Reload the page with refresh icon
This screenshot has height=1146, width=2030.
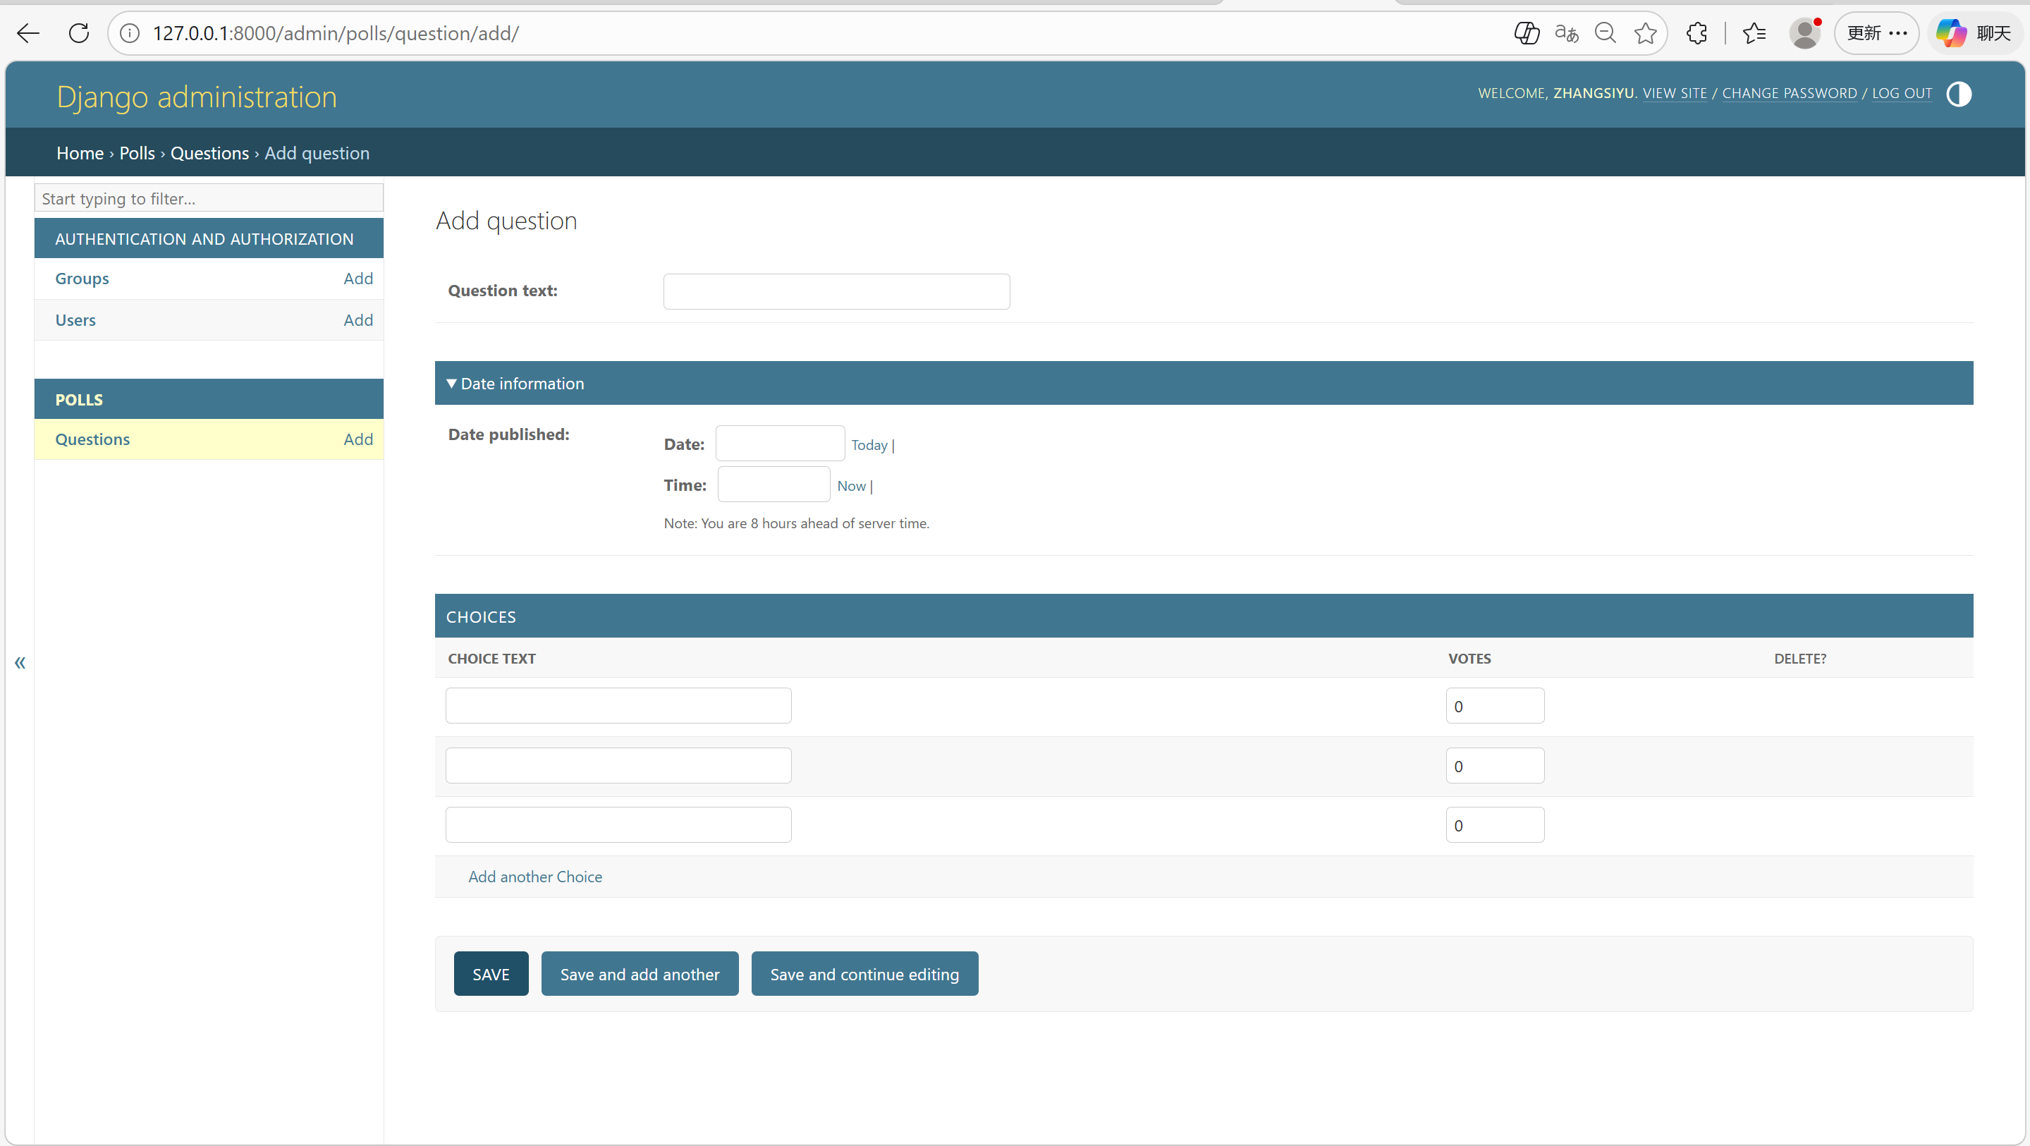(79, 33)
